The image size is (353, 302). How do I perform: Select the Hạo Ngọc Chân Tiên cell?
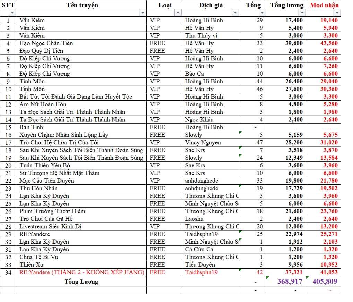coord(46,43)
